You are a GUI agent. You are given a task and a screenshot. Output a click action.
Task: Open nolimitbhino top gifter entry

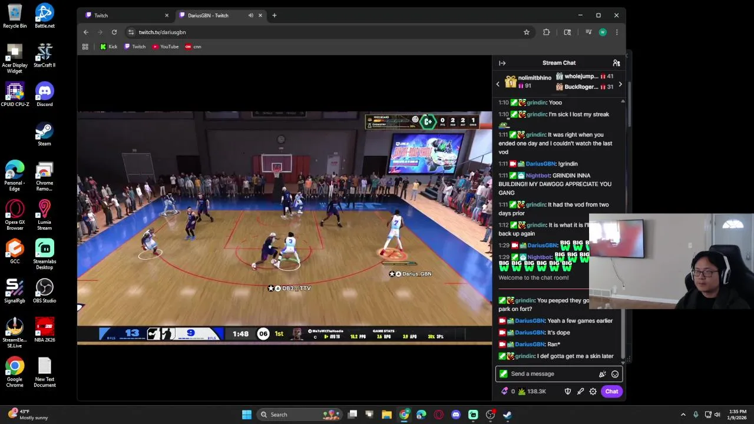[x=528, y=82]
